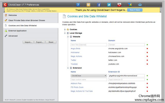Click Rate 5 Stars button
165x103 pixels.
coord(135,10)
